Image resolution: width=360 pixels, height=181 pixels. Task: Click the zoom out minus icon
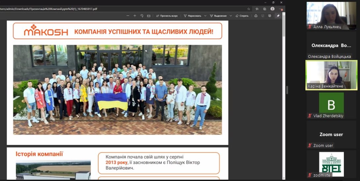128,16
